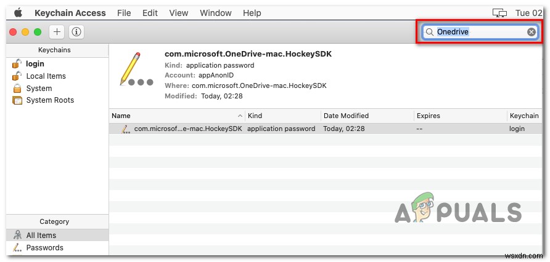Click the Kind value application password in details
550x262 pixels.
tap(220, 65)
